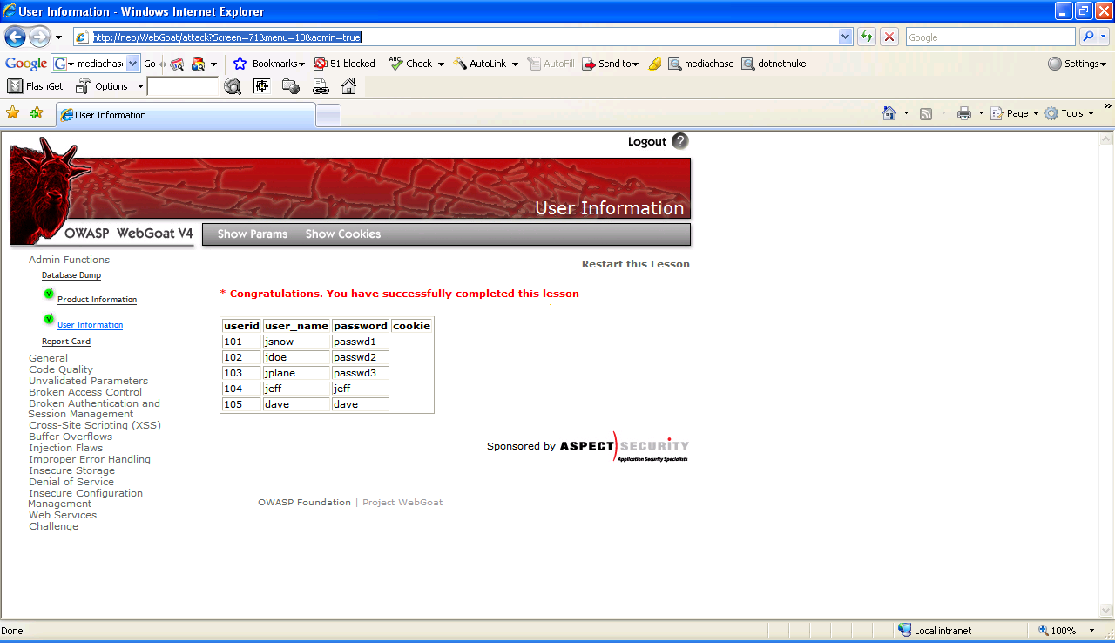Viewport: 1115px width, 643px height.
Task: Click the yellow Favorites Center star
Action: pos(12,113)
